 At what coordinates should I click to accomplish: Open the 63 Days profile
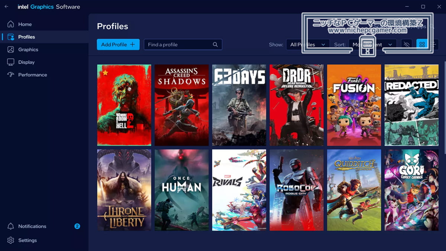[x=239, y=105]
